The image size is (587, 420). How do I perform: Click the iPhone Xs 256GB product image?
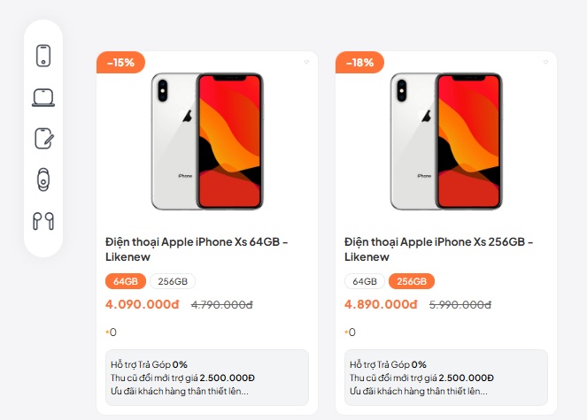(x=446, y=141)
